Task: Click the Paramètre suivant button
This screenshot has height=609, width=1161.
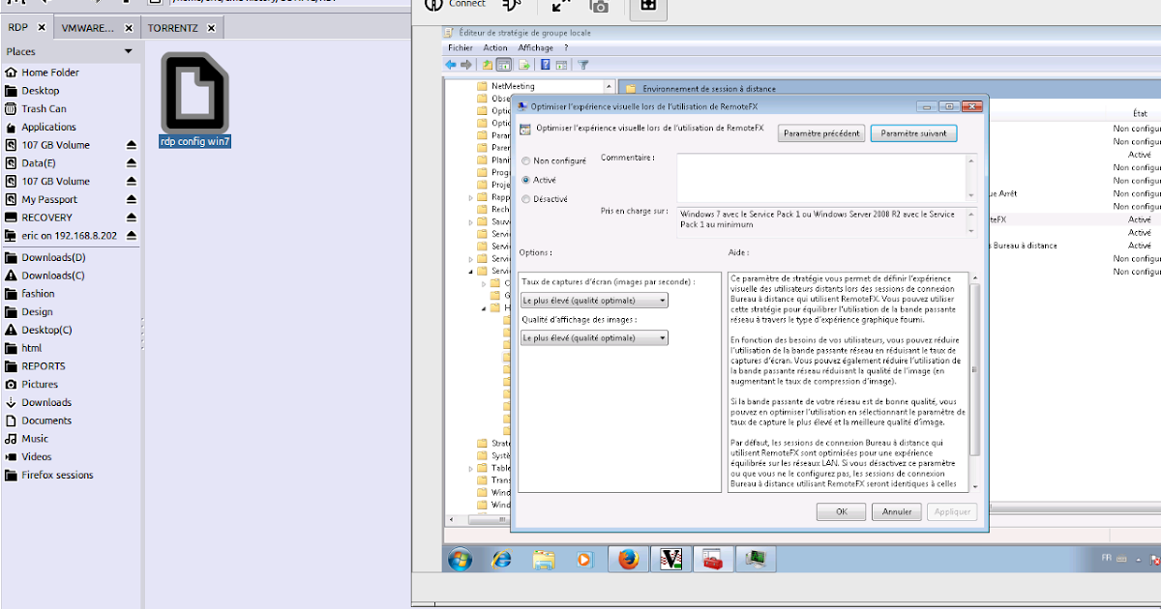Action: (x=913, y=132)
